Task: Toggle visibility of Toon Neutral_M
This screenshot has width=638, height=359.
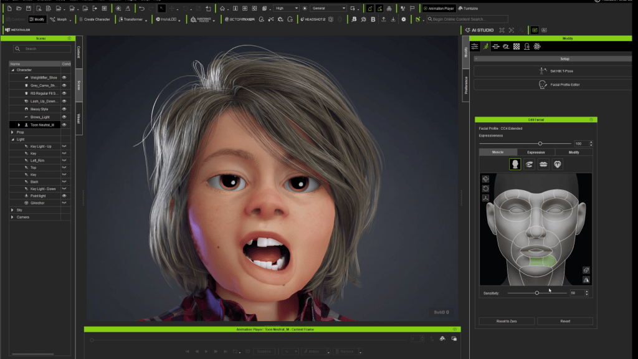Action: click(64, 125)
